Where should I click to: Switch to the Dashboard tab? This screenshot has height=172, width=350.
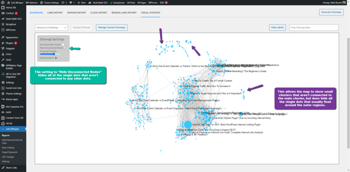point(36,13)
